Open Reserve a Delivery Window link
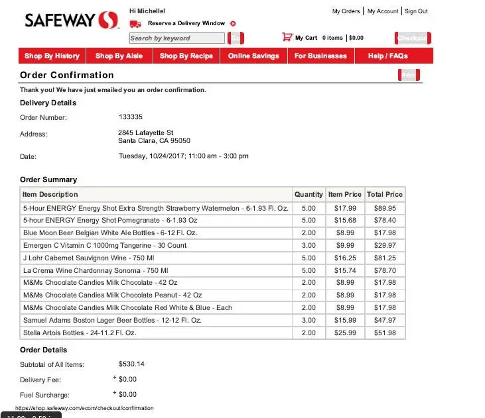The width and height of the screenshot is (485, 418). point(186,23)
